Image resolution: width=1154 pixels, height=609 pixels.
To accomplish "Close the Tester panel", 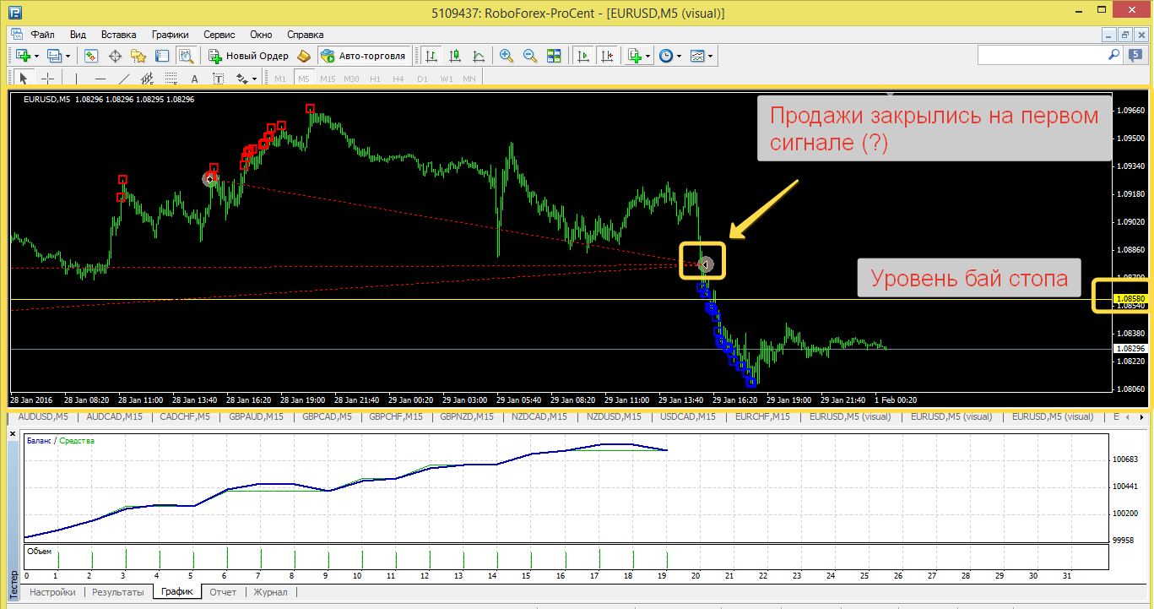I will click(x=13, y=433).
